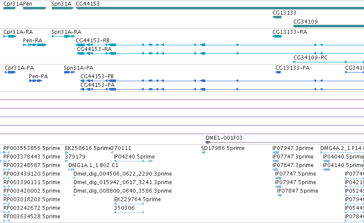Click the CG44153 gene label
Image resolution: width=364 pixels, height=223 pixels.
coord(88,4)
